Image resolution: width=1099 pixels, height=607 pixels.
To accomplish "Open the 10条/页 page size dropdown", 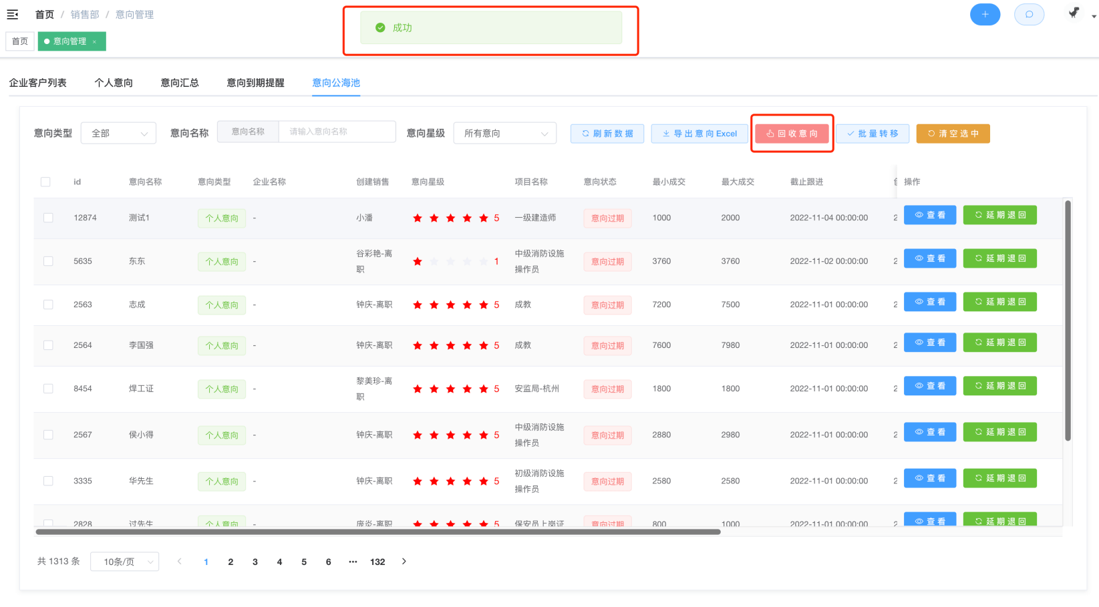I will pyautogui.click(x=125, y=562).
